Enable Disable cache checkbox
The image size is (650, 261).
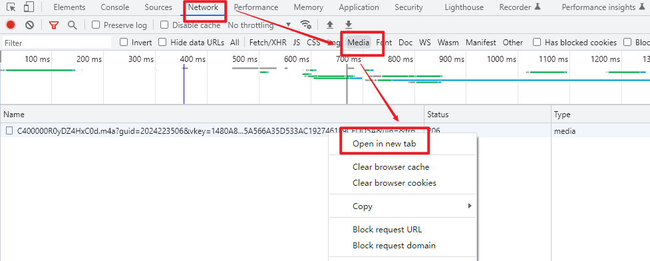click(x=164, y=25)
